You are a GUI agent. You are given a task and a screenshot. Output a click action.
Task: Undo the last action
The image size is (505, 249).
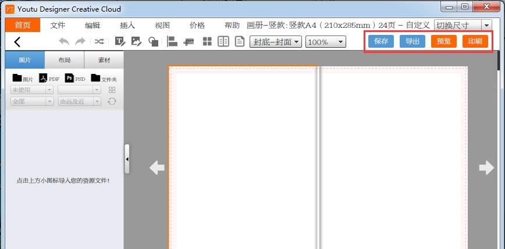64,41
